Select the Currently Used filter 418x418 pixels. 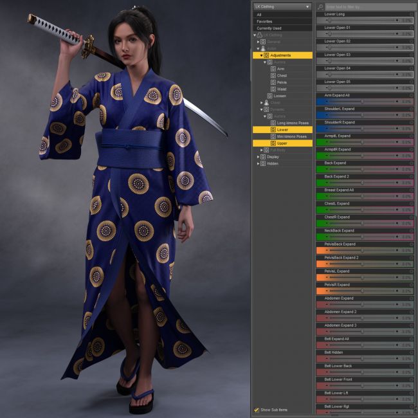[x=269, y=28]
